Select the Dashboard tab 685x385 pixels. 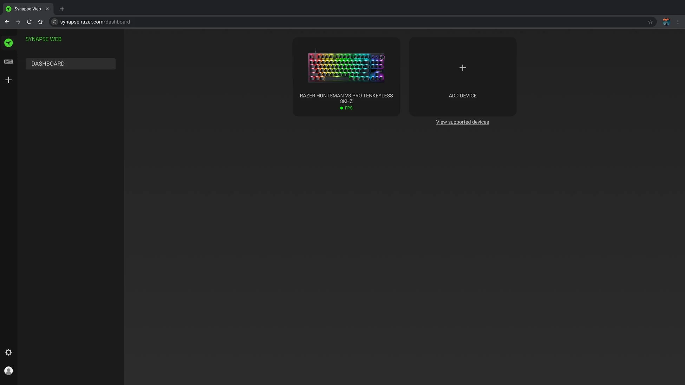(70, 64)
